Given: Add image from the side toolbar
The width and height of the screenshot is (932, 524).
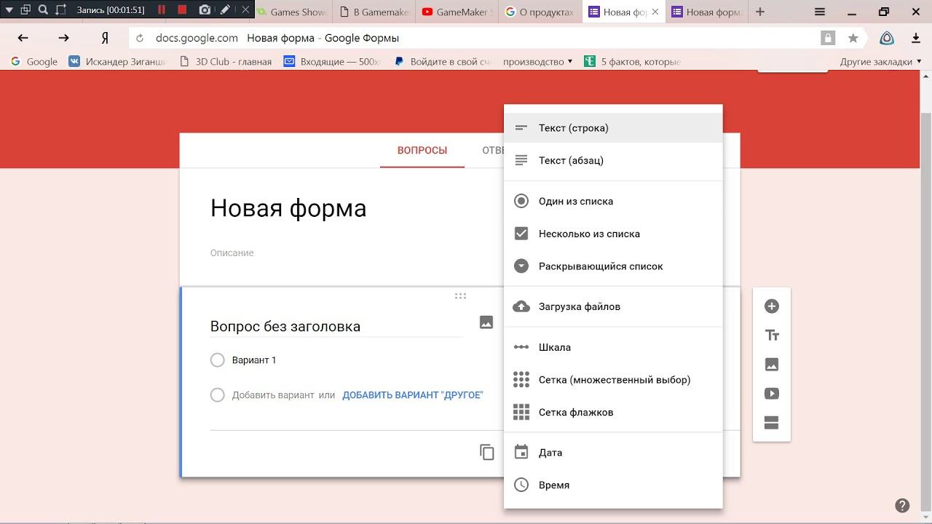Looking at the screenshot, I should point(772,365).
